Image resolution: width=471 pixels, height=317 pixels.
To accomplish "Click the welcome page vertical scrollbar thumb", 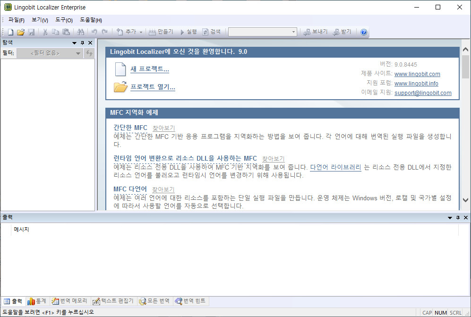I will point(466,67).
